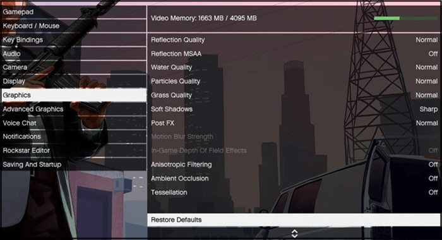The image size is (442, 240).
Task: Change Post FX value Normal
Action: pyautogui.click(x=426, y=123)
